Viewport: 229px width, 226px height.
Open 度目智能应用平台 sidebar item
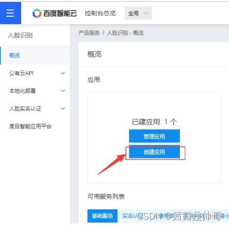[x=30, y=126]
